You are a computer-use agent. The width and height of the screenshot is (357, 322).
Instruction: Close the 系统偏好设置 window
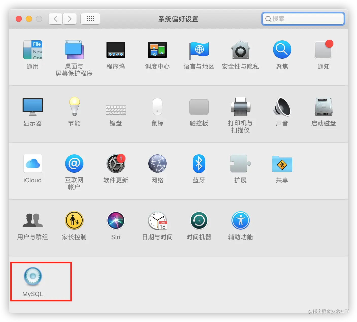coord(19,19)
